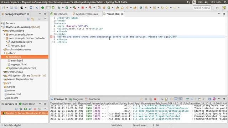Collapse the head fold on line 3
The height and width of the screenshot is (128, 228).
[56, 23]
